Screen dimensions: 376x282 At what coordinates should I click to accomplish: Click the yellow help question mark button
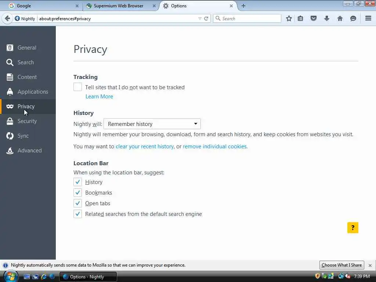tap(353, 228)
